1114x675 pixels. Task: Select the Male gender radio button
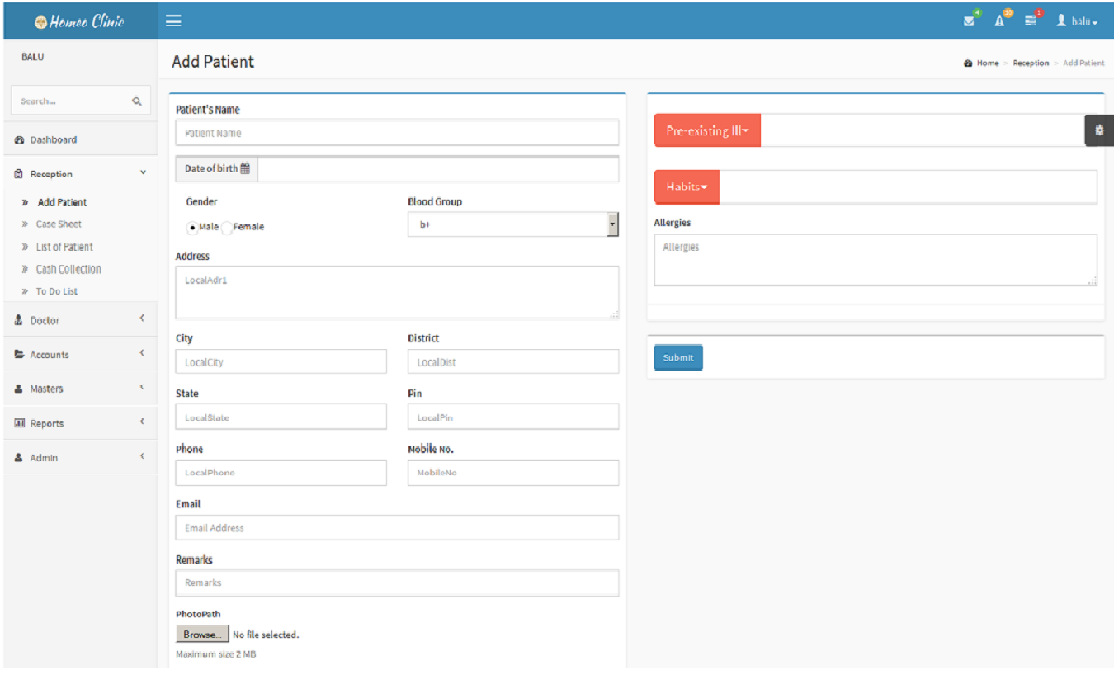point(193,227)
